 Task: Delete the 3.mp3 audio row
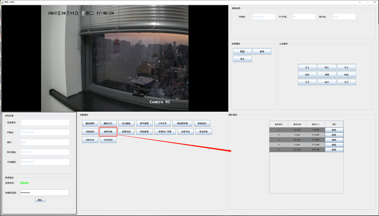[334, 135]
